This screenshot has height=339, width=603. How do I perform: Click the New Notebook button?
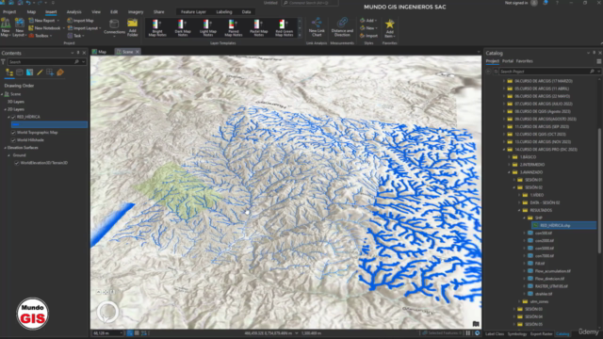click(x=44, y=28)
